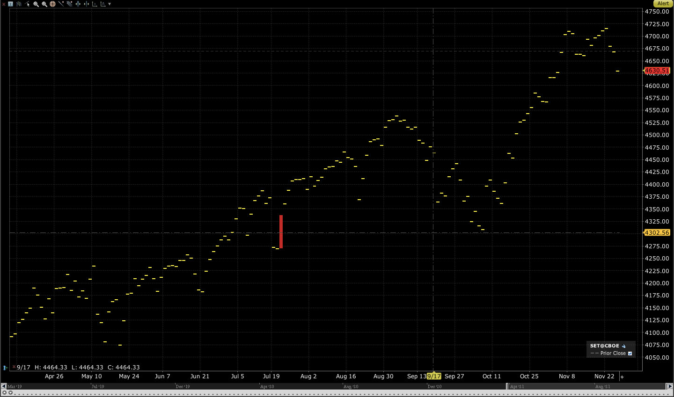Click the plus icon after Nov 22

[x=622, y=377]
